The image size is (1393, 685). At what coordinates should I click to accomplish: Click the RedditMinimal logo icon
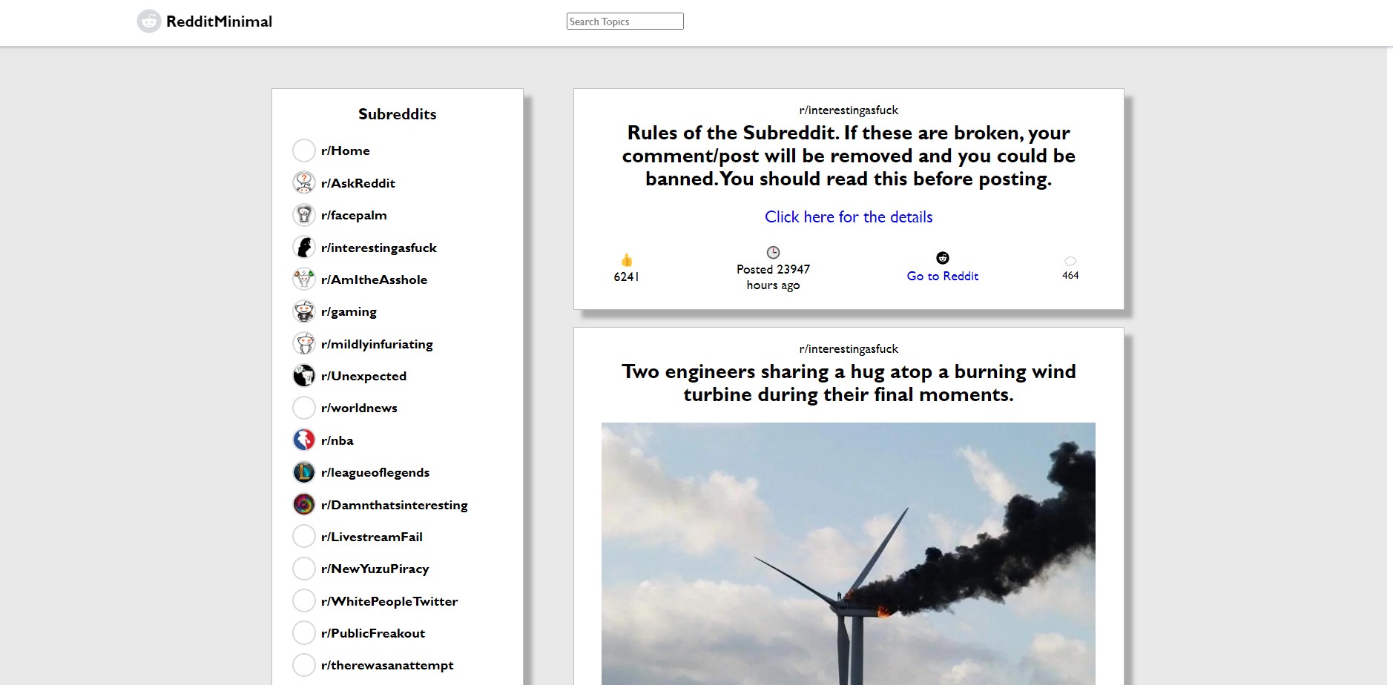point(149,21)
